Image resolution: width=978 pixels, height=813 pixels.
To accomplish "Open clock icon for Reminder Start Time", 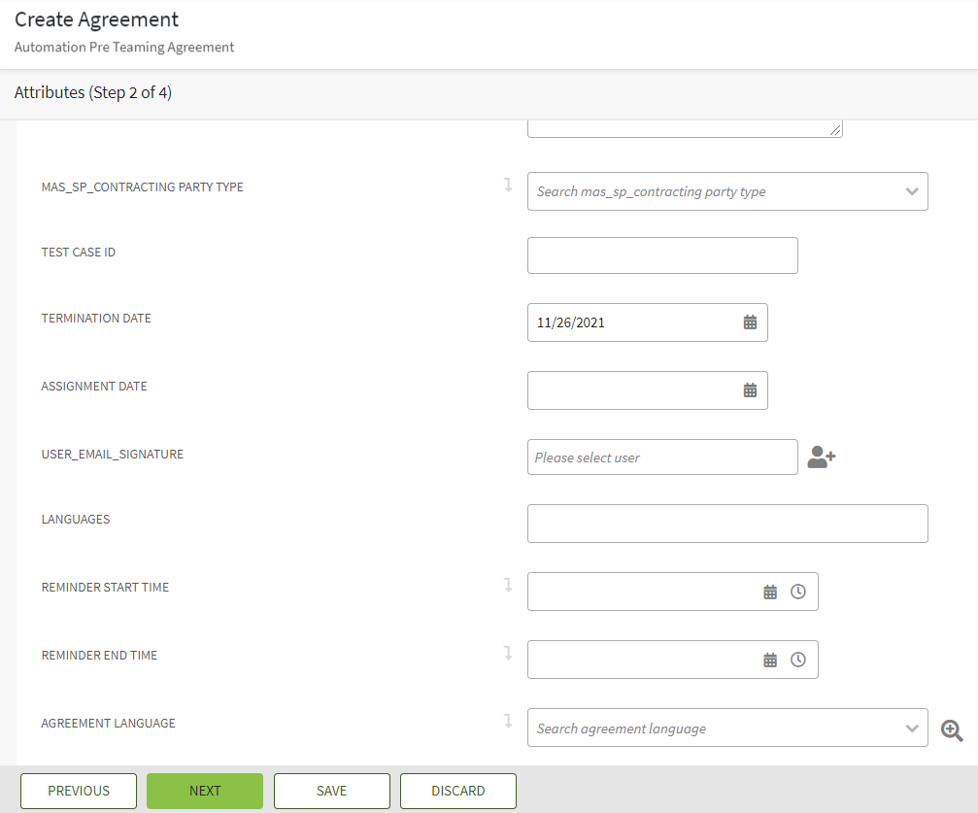I will click(798, 592).
